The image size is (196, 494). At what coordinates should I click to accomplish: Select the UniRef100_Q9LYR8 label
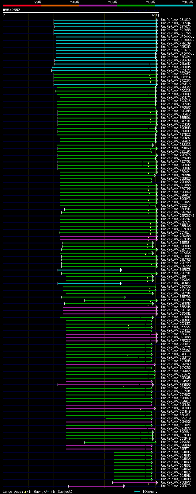click(176, 260)
